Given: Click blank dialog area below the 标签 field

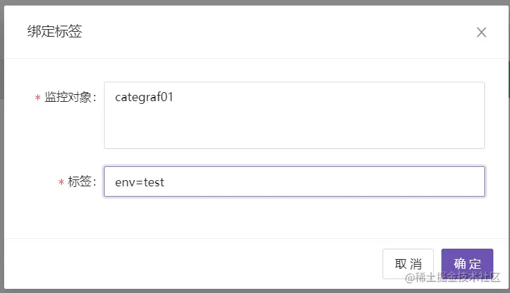Looking at the screenshot, I should [x=255, y=217].
